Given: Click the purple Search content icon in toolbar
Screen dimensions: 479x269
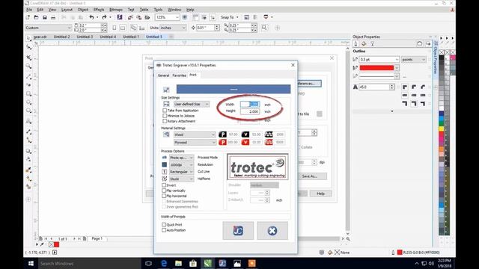Looking at the screenshot, I should tap(120, 17).
